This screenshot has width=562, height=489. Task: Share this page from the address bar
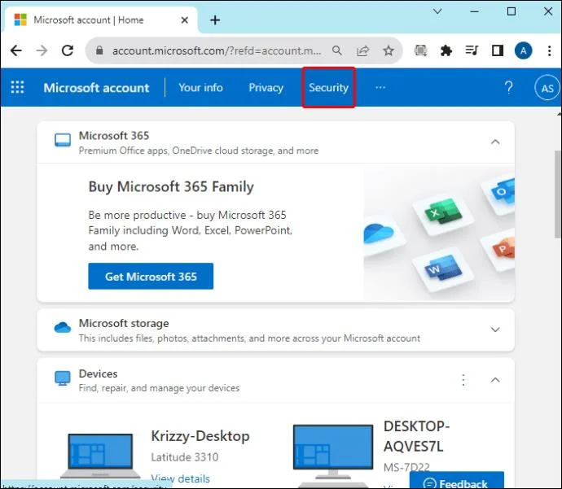(x=362, y=50)
